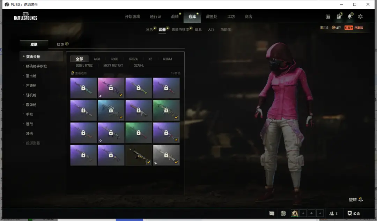Filter skins by AKM
The width and height of the screenshot is (377, 221).
click(97, 59)
